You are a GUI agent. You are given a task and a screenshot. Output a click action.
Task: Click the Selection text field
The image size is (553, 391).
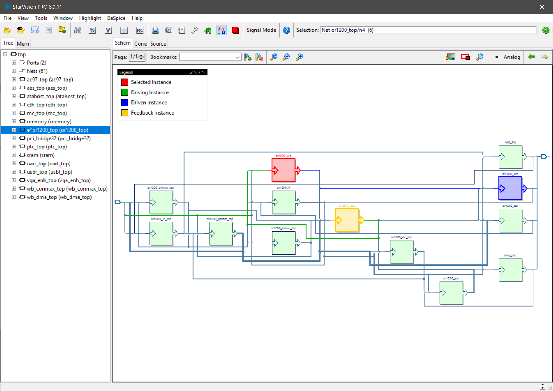point(428,30)
